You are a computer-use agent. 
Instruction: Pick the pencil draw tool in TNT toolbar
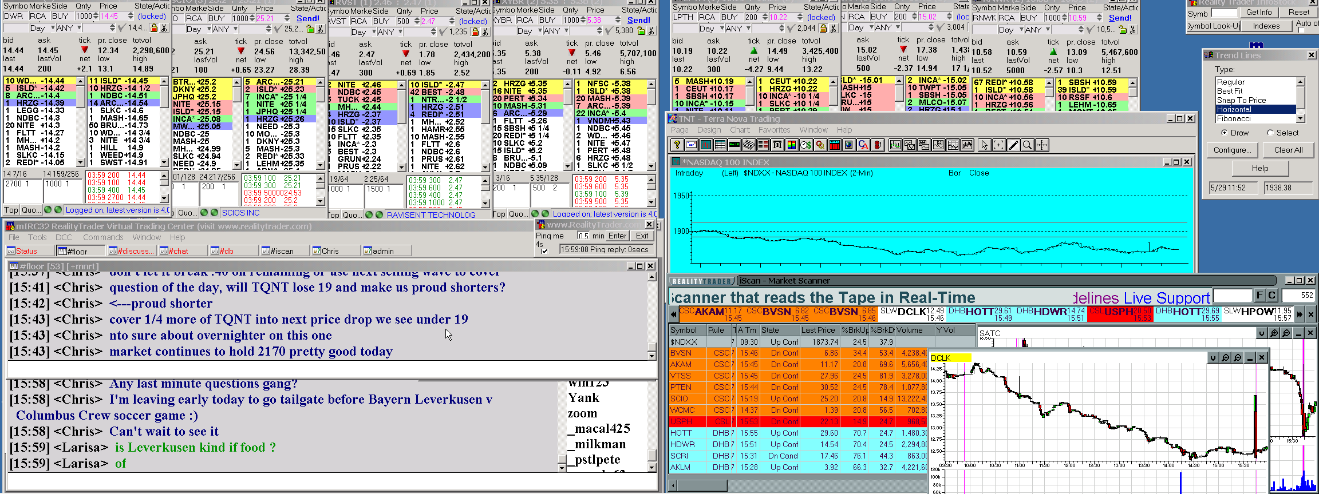click(1013, 145)
